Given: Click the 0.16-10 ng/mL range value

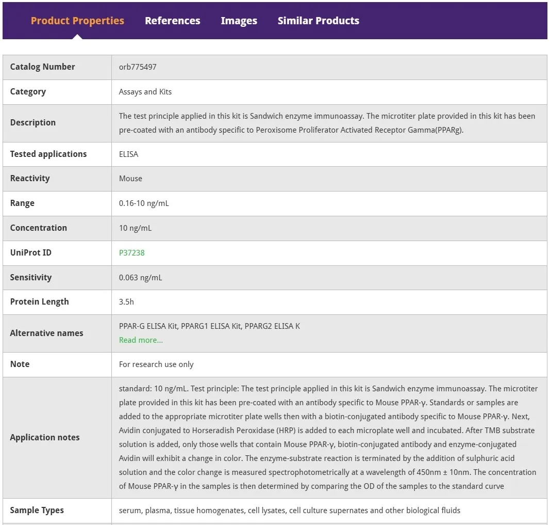Looking at the screenshot, I should pos(144,203).
